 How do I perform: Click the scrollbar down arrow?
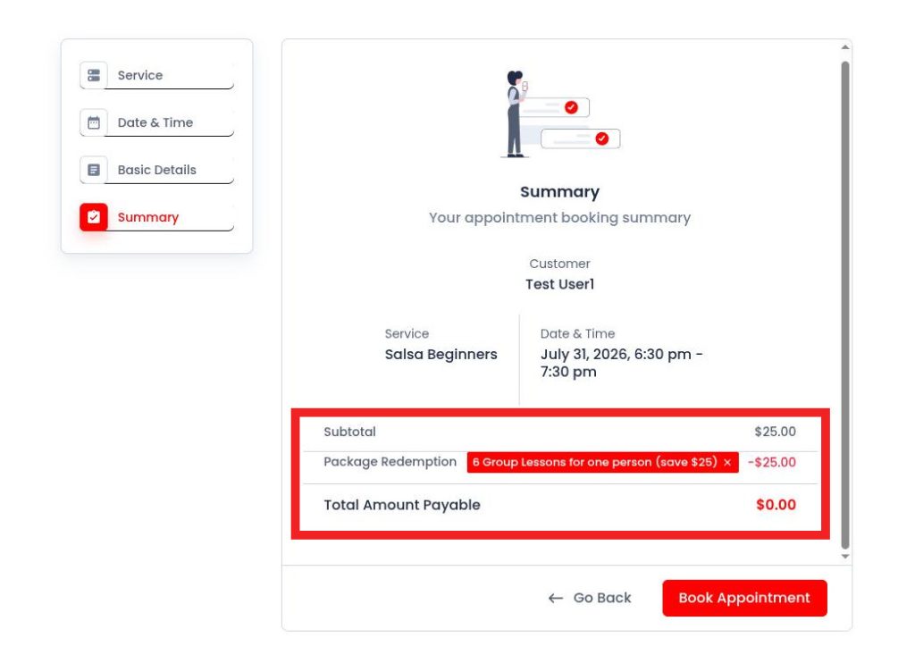coord(845,557)
